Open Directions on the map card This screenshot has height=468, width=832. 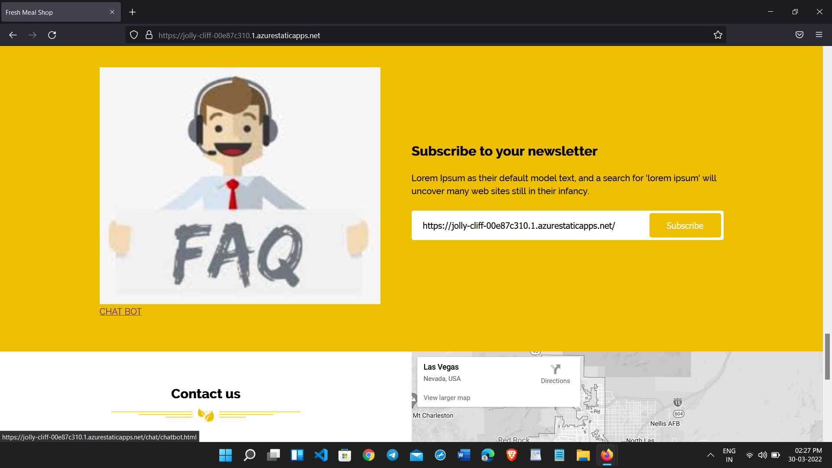point(556,374)
